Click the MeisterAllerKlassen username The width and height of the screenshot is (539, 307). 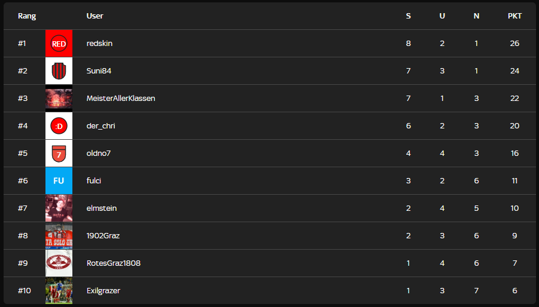point(121,99)
